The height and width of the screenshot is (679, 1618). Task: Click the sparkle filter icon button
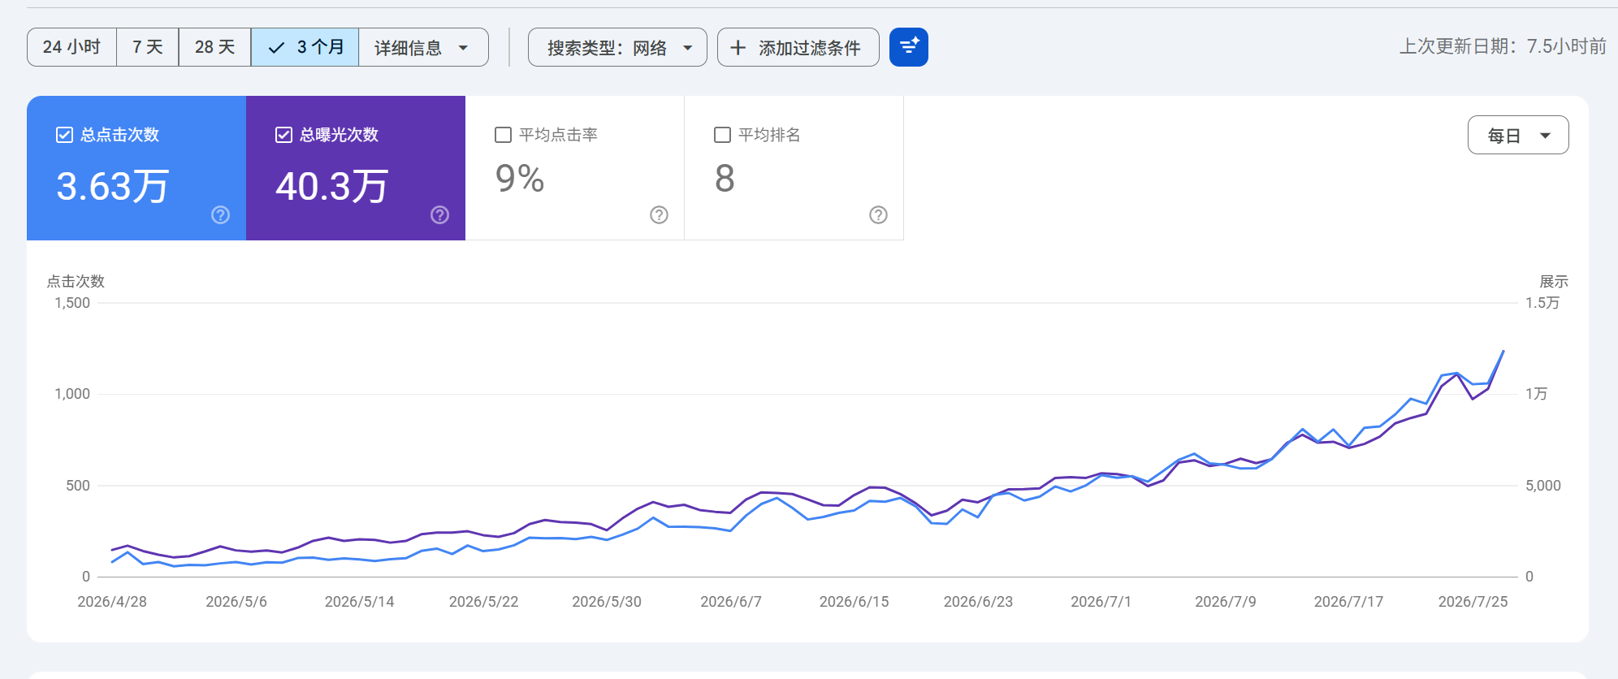click(908, 47)
